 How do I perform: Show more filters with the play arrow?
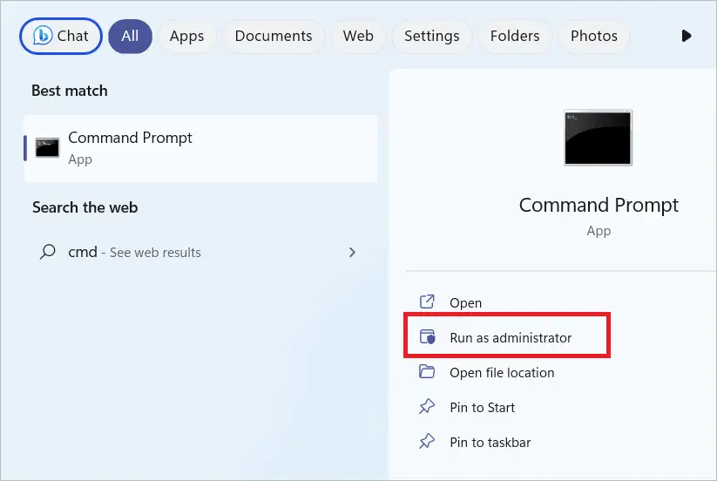coord(687,36)
